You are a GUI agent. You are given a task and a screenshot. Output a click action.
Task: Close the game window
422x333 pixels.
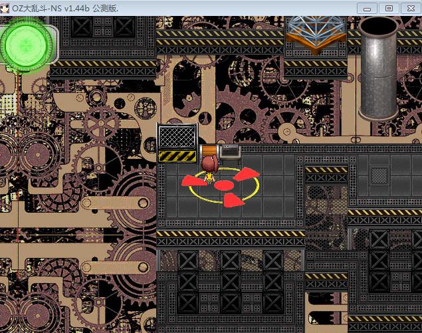[x=411, y=9]
